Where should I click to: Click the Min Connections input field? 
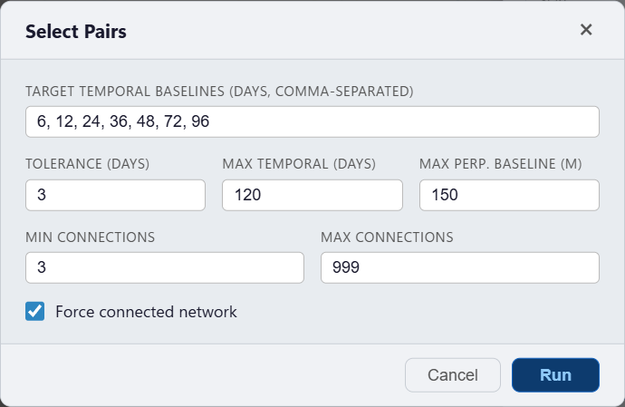click(x=165, y=267)
